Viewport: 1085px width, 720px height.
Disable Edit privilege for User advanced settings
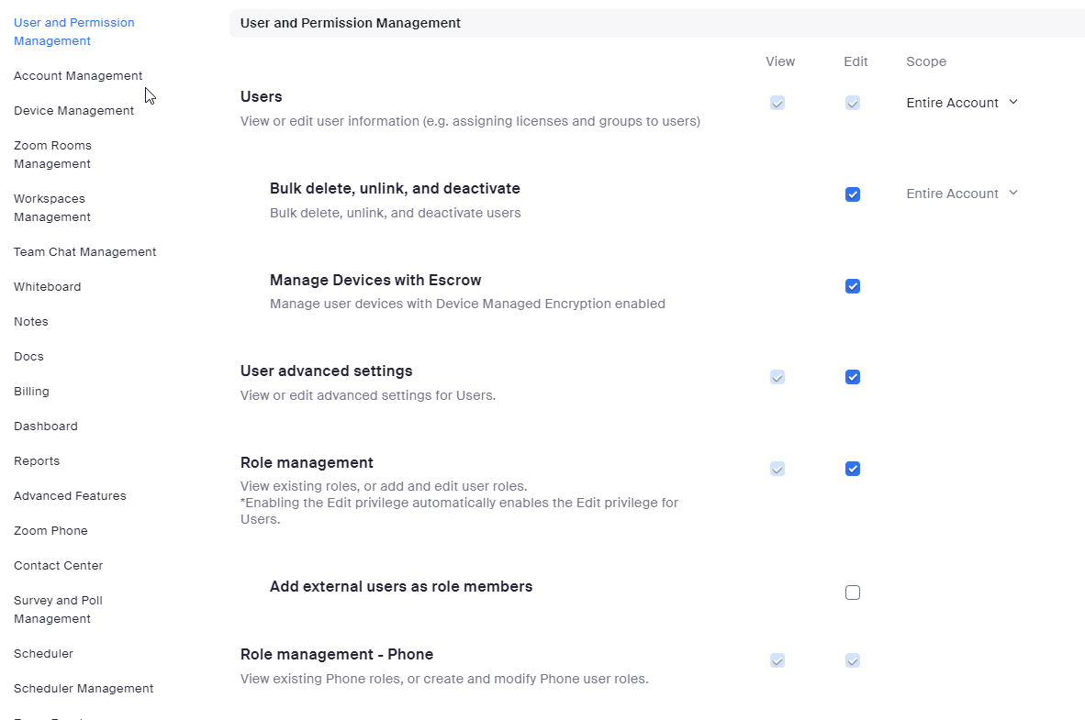point(853,377)
